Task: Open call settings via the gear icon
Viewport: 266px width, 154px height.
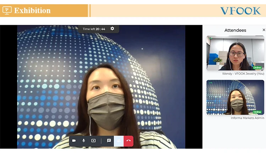Action: point(112,29)
